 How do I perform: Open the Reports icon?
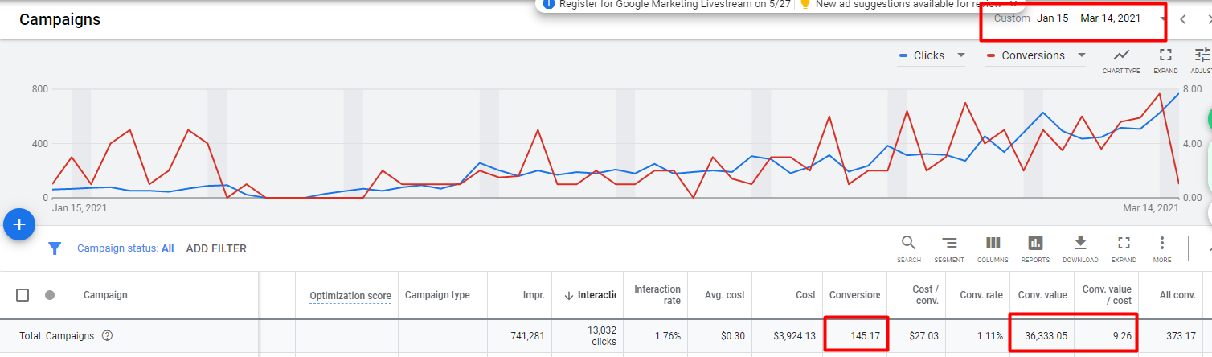1035,243
